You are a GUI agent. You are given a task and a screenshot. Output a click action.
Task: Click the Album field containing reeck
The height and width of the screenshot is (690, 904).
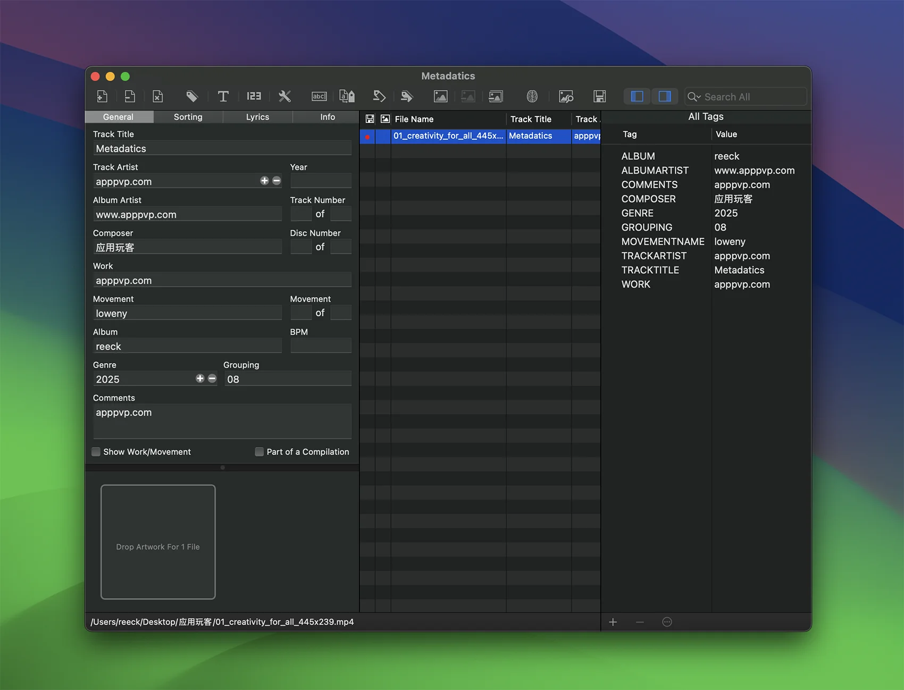[x=187, y=347]
